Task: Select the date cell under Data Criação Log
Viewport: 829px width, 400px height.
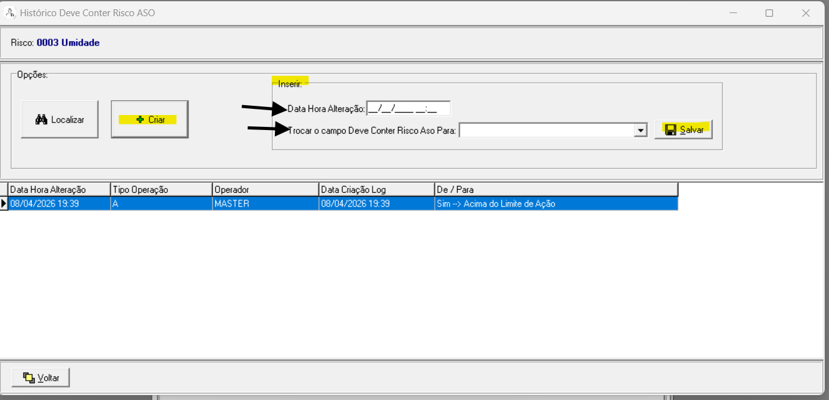Action: 376,203
